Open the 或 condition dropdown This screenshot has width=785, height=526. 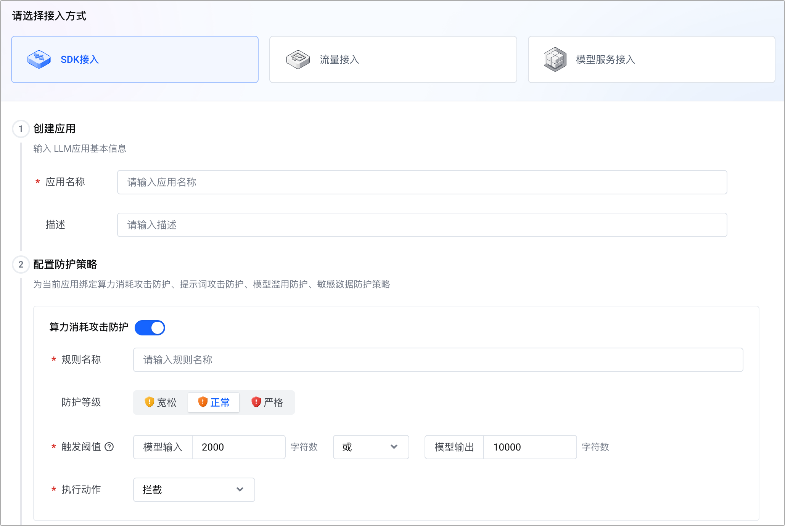point(370,447)
